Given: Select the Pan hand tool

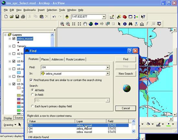Looking at the screenshot, I should (x=85, y=24).
